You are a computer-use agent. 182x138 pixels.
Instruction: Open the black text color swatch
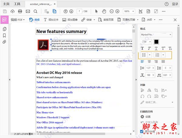click(x=156, y=42)
